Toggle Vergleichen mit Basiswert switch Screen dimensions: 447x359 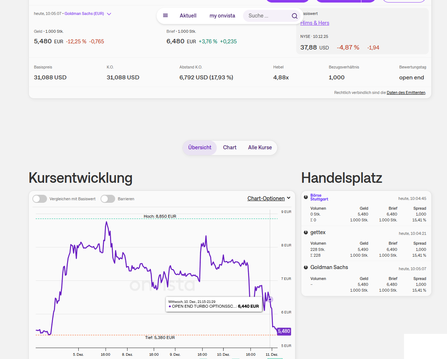40,199
